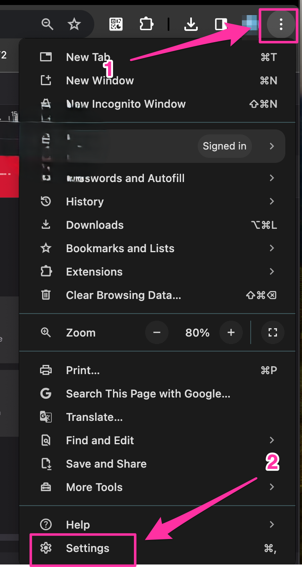
Task: Increase zoom with the plus button
Action: [231, 333]
